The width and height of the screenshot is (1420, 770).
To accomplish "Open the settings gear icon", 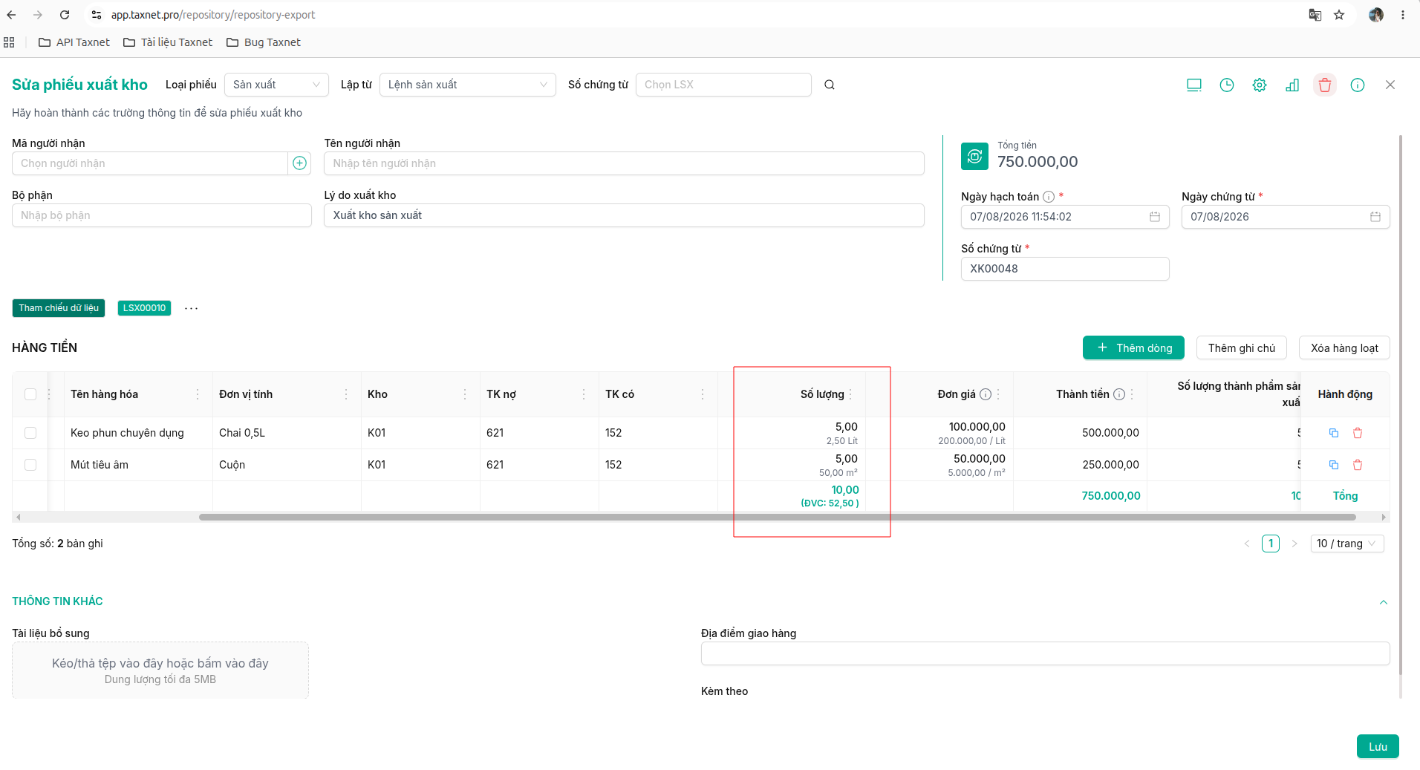I will [x=1260, y=85].
